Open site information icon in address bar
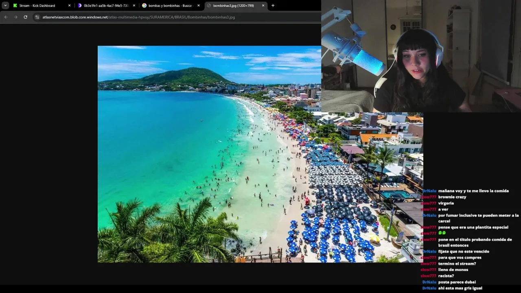 pyautogui.click(x=37, y=17)
